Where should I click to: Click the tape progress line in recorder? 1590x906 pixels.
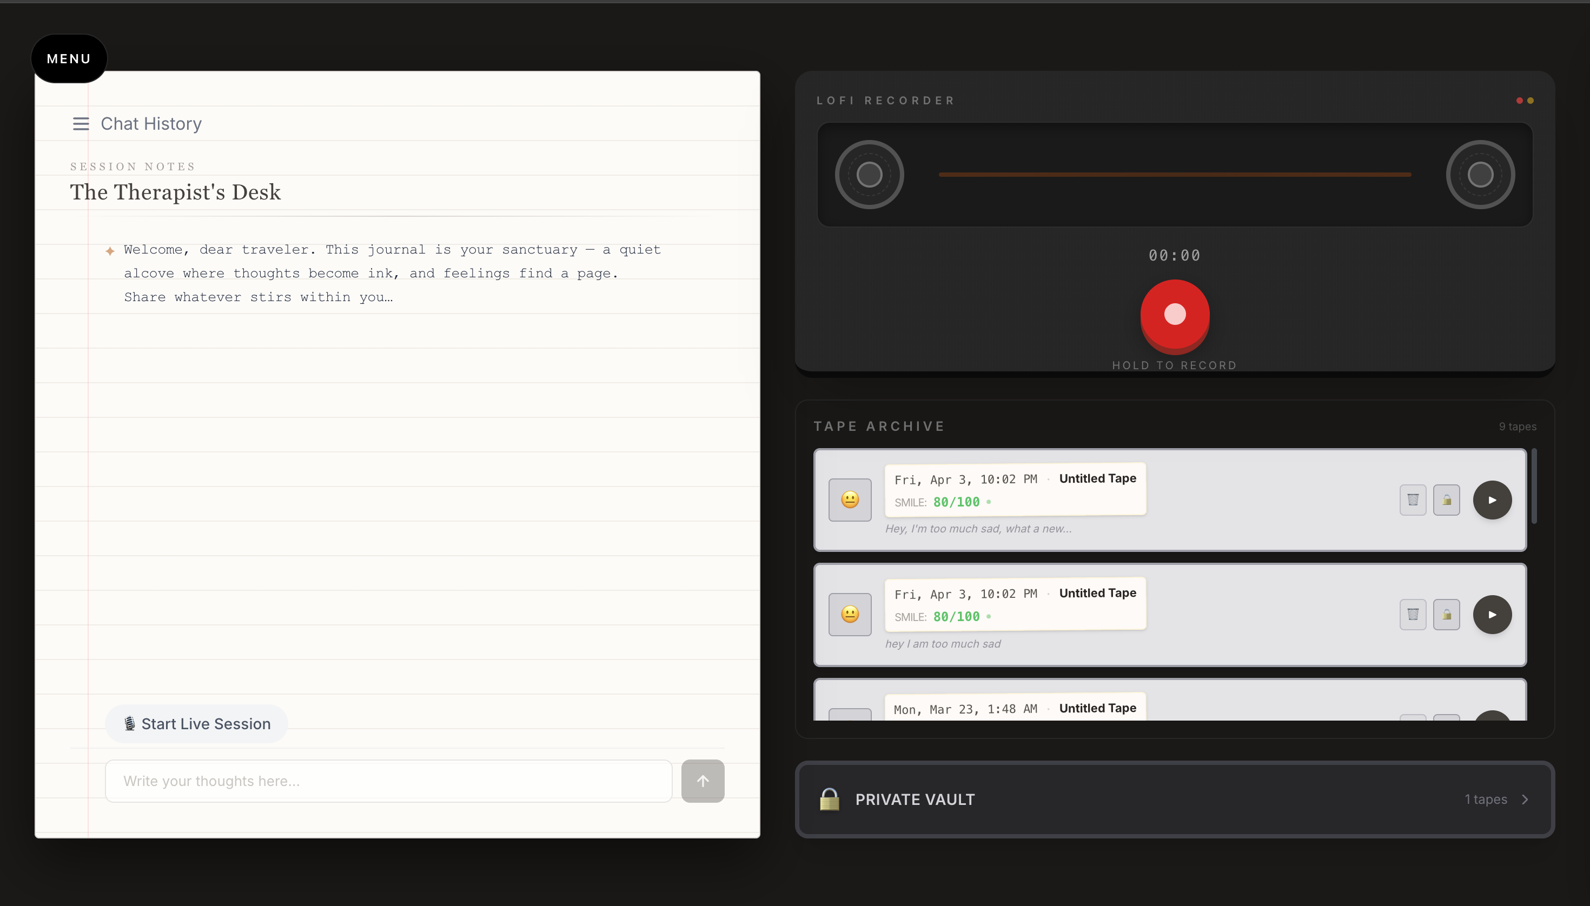tap(1174, 175)
